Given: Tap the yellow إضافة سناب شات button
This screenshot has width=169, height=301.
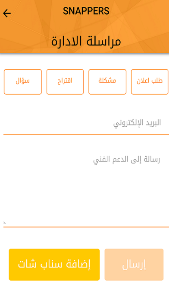Looking at the screenshot, I should [54, 265].
